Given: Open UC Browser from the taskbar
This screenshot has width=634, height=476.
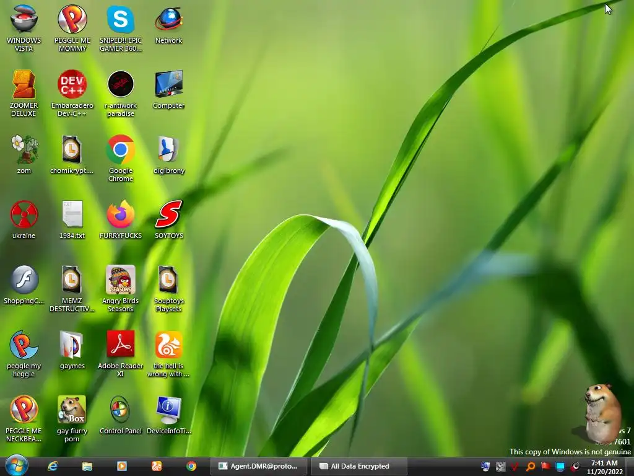Looking at the screenshot, I should click(x=157, y=466).
